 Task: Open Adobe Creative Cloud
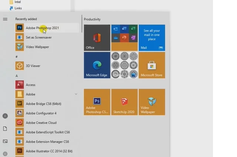tap(47, 123)
